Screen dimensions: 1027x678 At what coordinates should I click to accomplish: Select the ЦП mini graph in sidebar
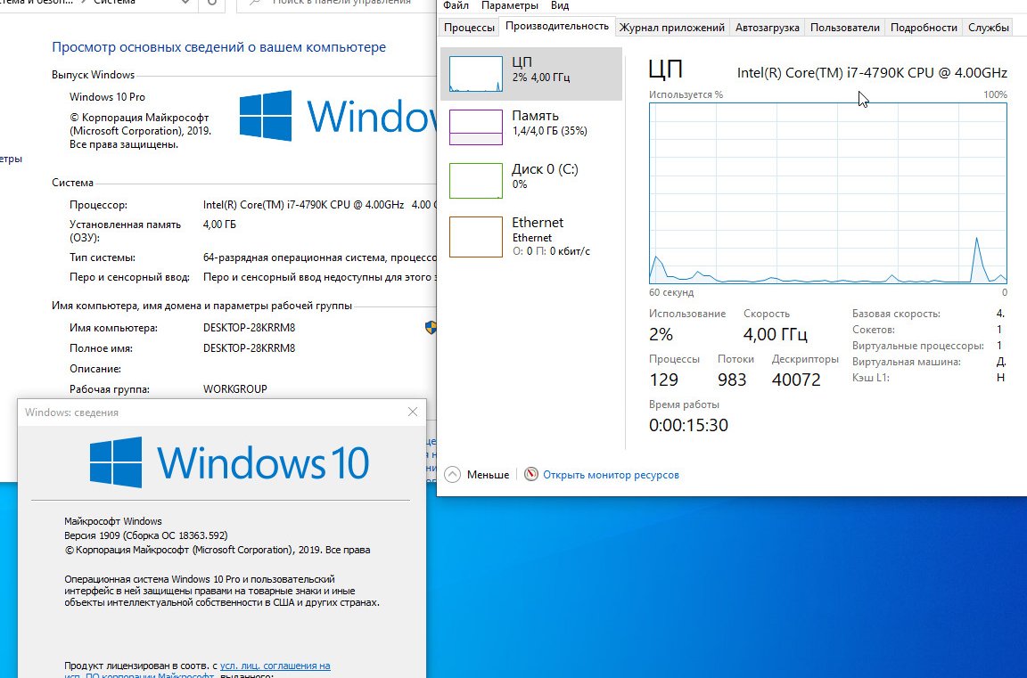tap(476, 74)
